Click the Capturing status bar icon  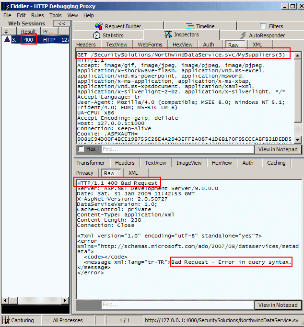tap(6, 320)
